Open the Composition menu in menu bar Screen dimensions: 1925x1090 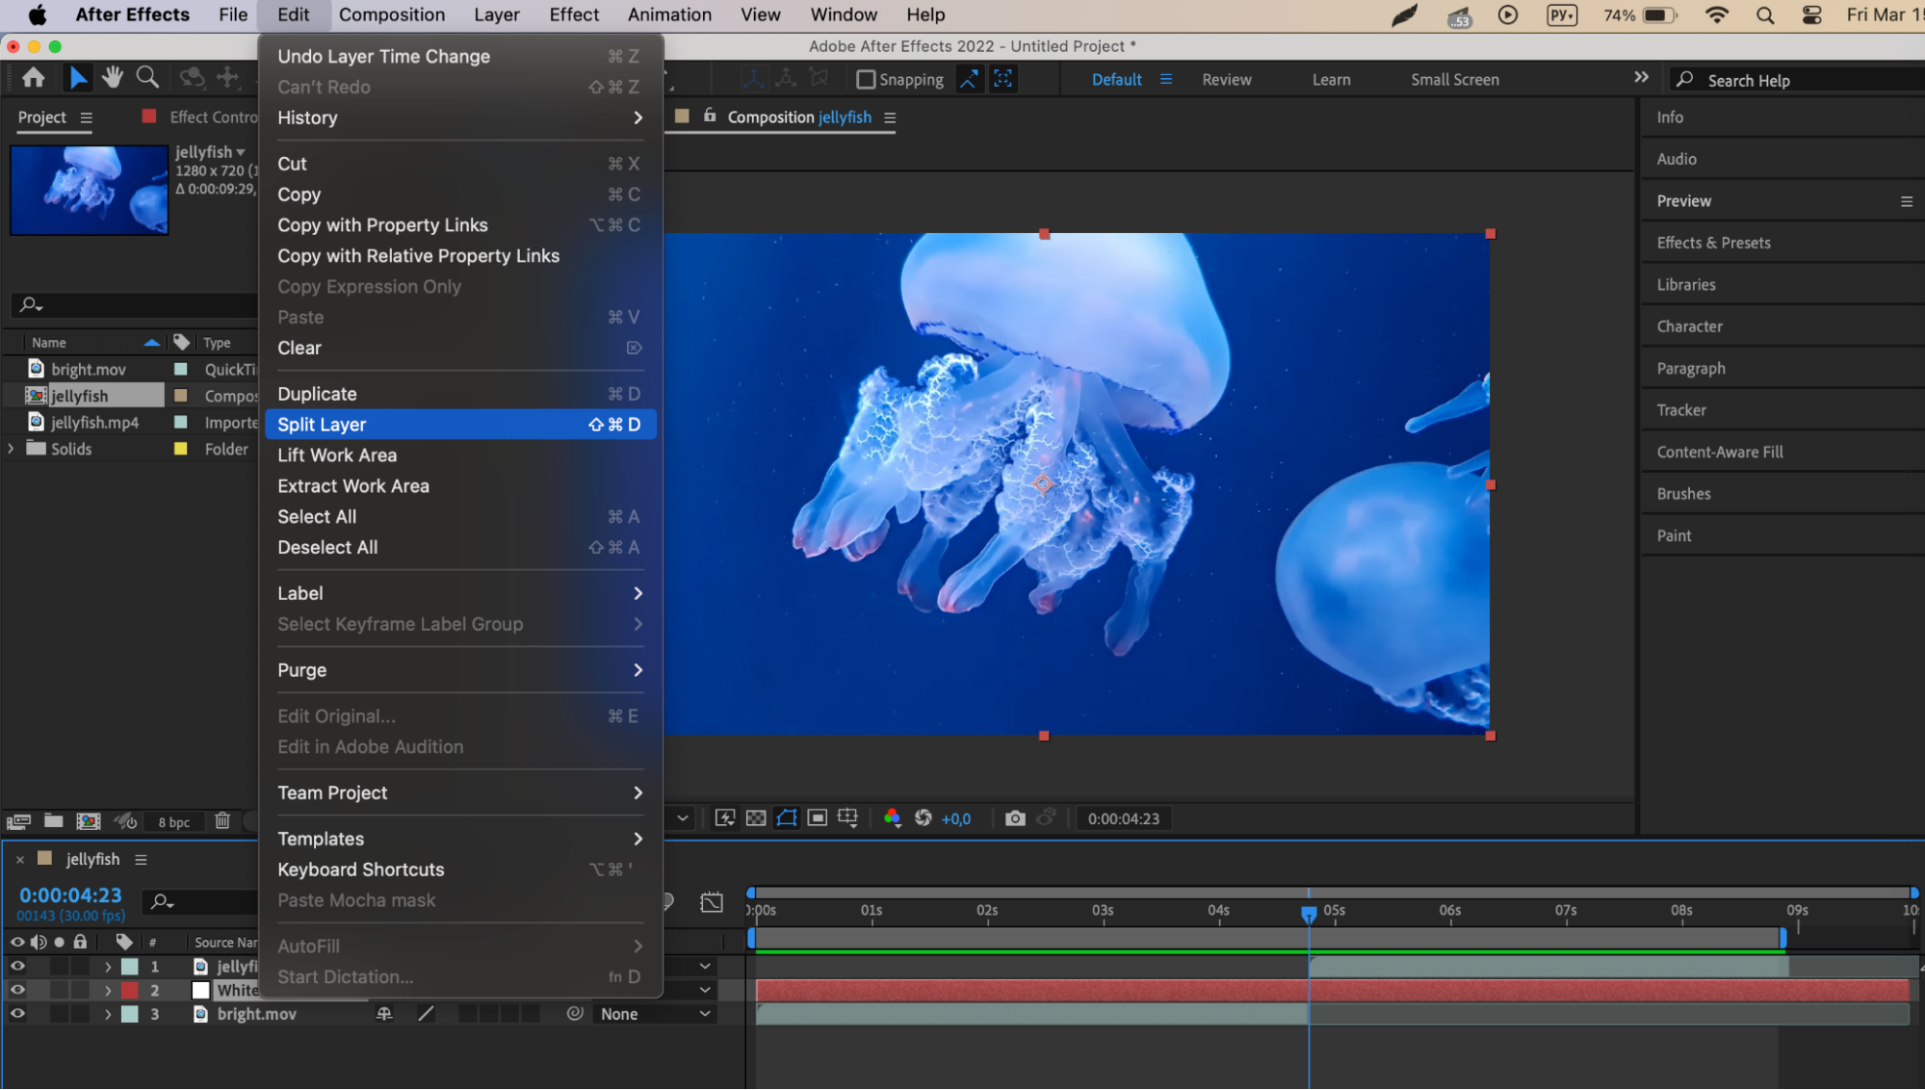pyautogui.click(x=391, y=14)
